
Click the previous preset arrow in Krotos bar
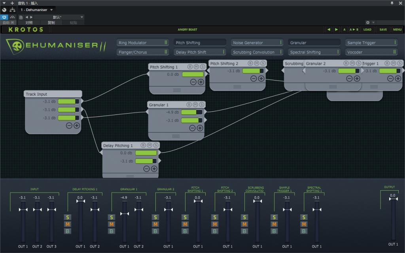[329, 30]
